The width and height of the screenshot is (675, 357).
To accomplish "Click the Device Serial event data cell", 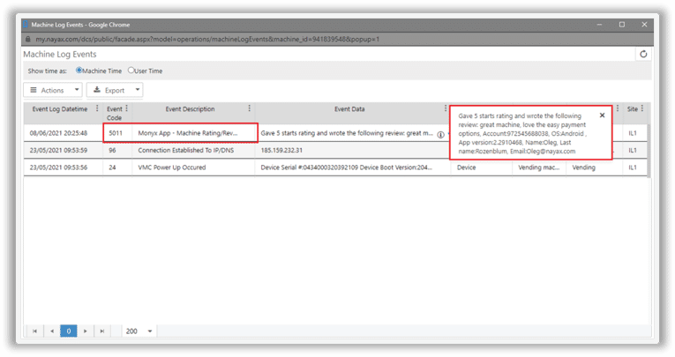I will click(x=347, y=167).
